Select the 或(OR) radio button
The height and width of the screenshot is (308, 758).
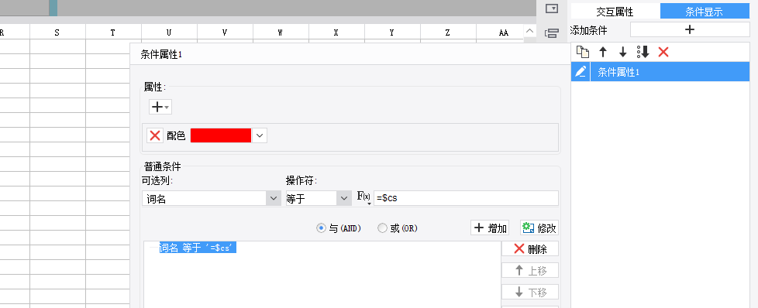(382, 228)
